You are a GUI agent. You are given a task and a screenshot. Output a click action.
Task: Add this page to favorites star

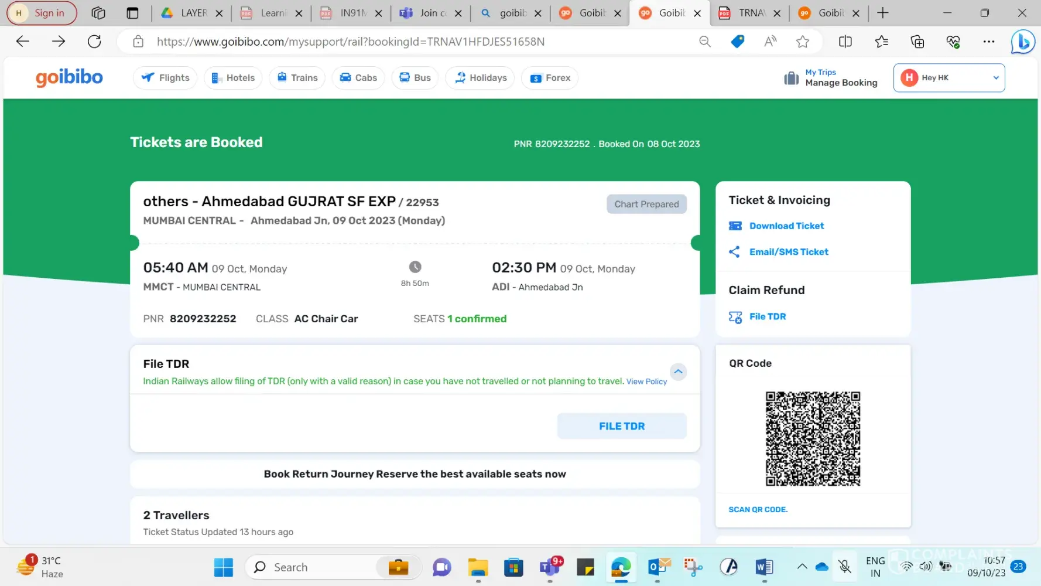[x=803, y=42]
